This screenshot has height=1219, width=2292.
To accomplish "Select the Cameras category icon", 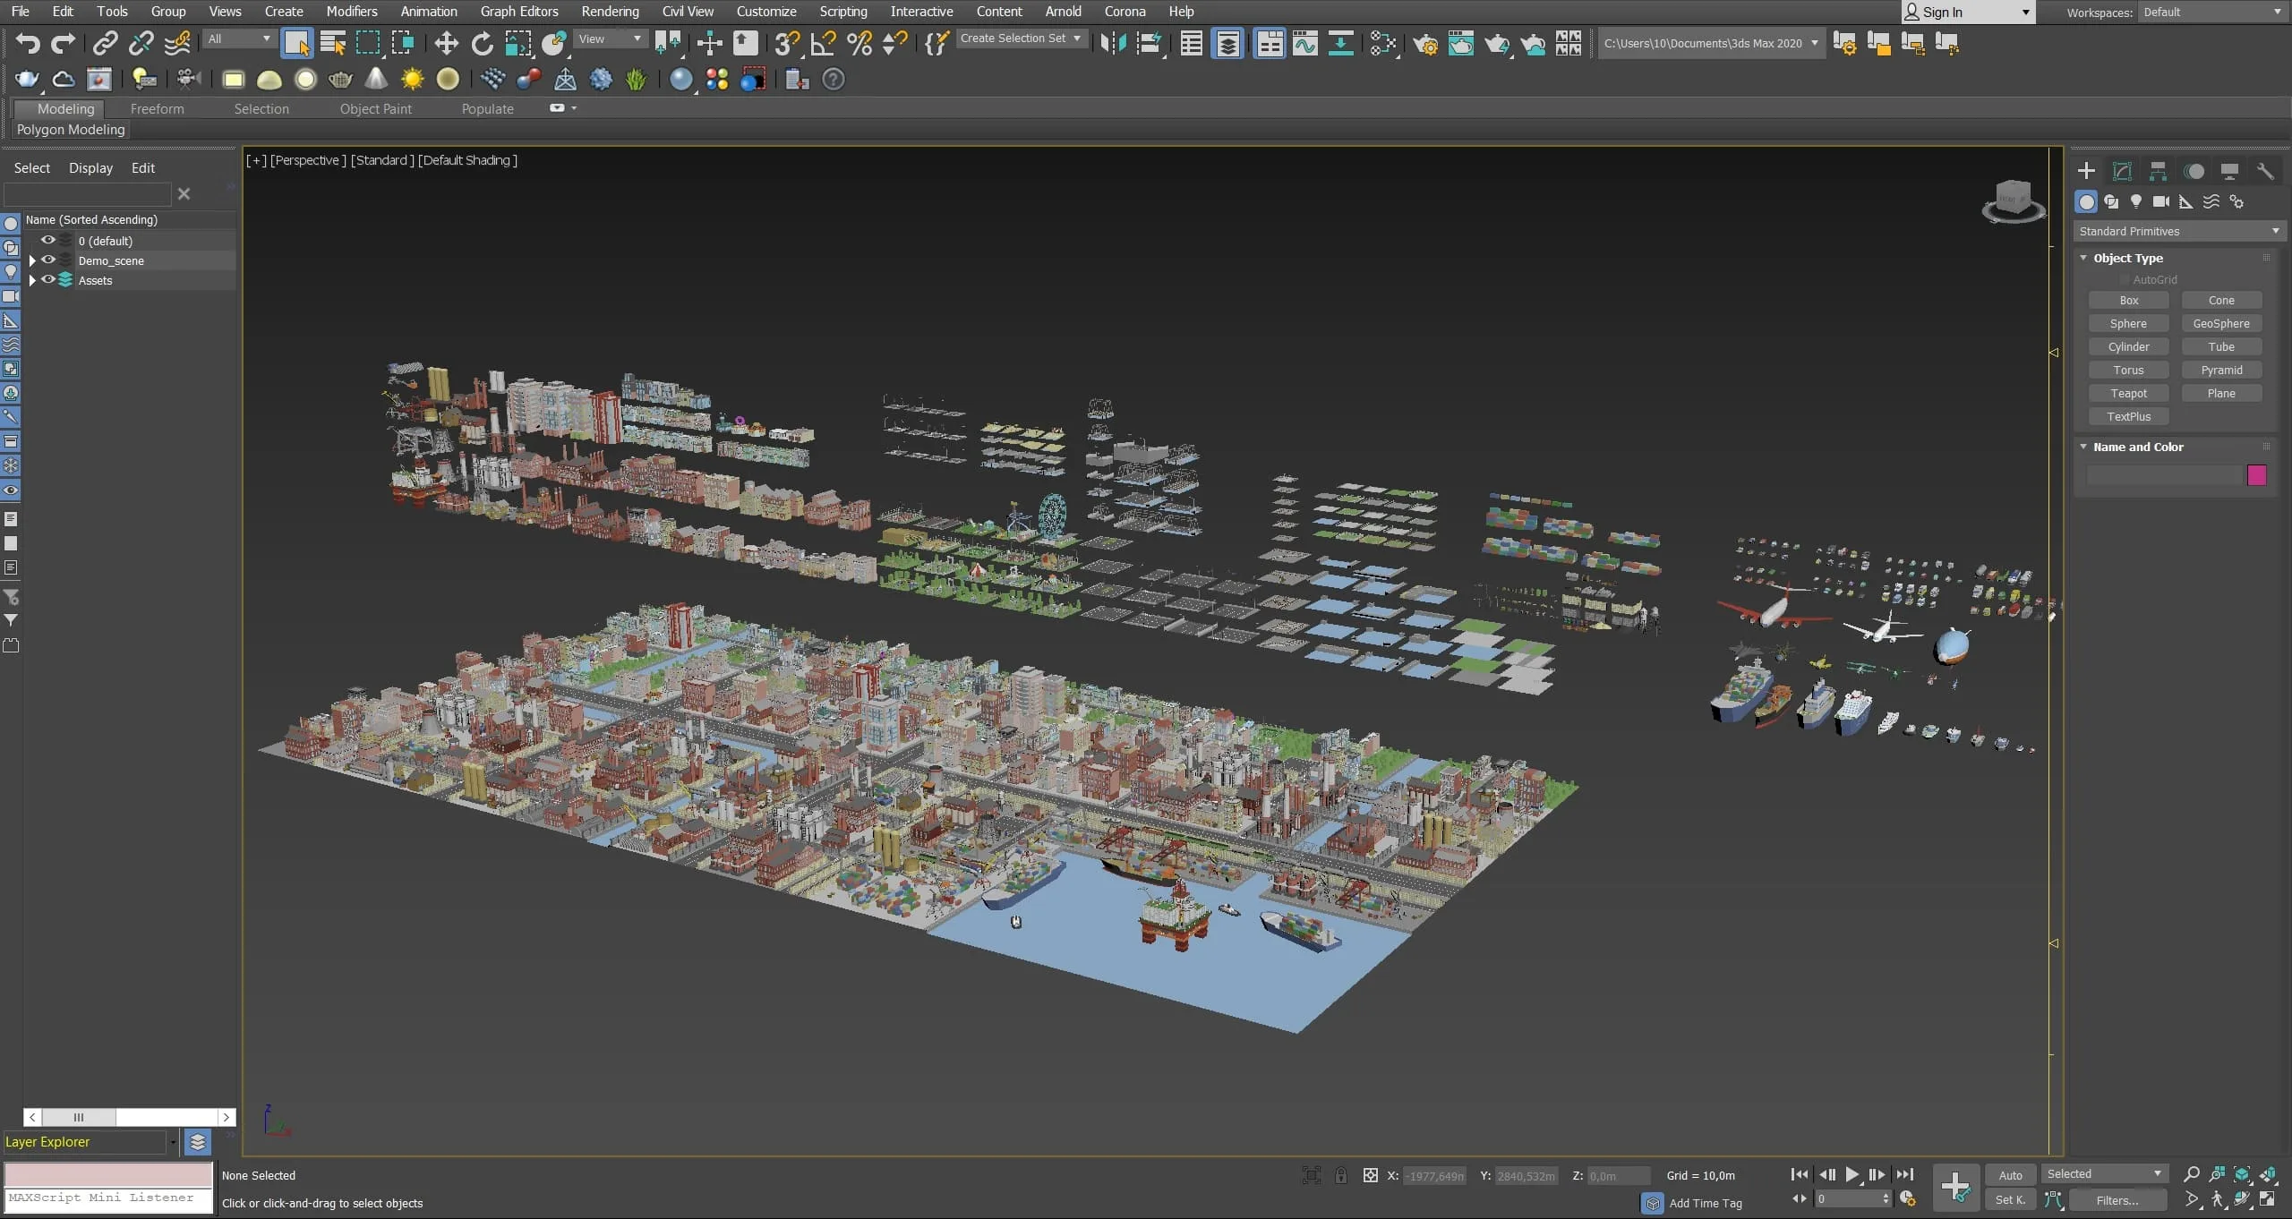I will point(2161,201).
